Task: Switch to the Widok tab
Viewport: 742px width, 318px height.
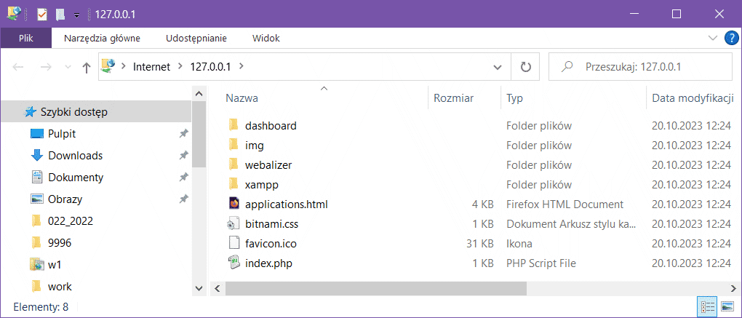Action: point(266,38)
